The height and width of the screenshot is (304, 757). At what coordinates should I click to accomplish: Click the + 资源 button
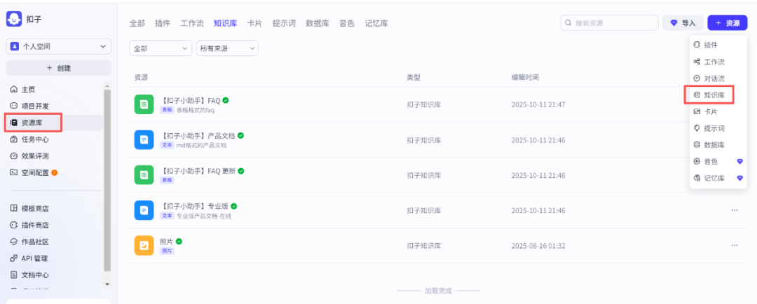(728, 22)
